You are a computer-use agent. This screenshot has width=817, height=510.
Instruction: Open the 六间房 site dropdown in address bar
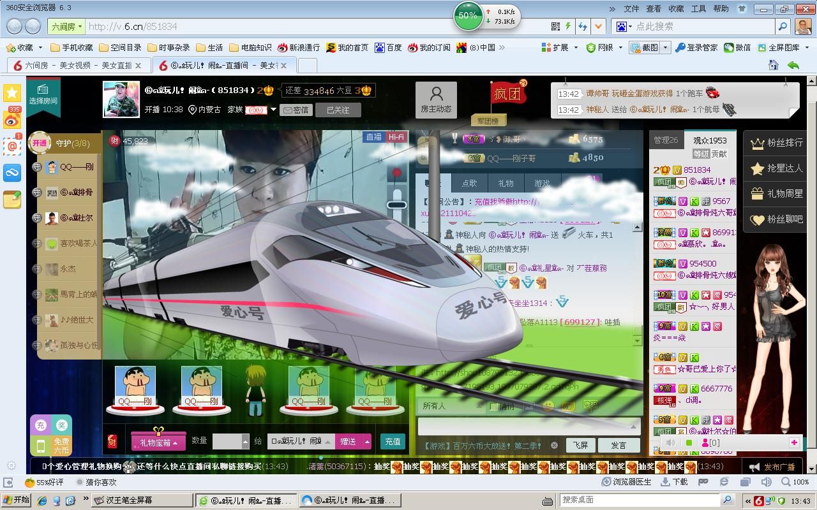[x=66, y=27]
